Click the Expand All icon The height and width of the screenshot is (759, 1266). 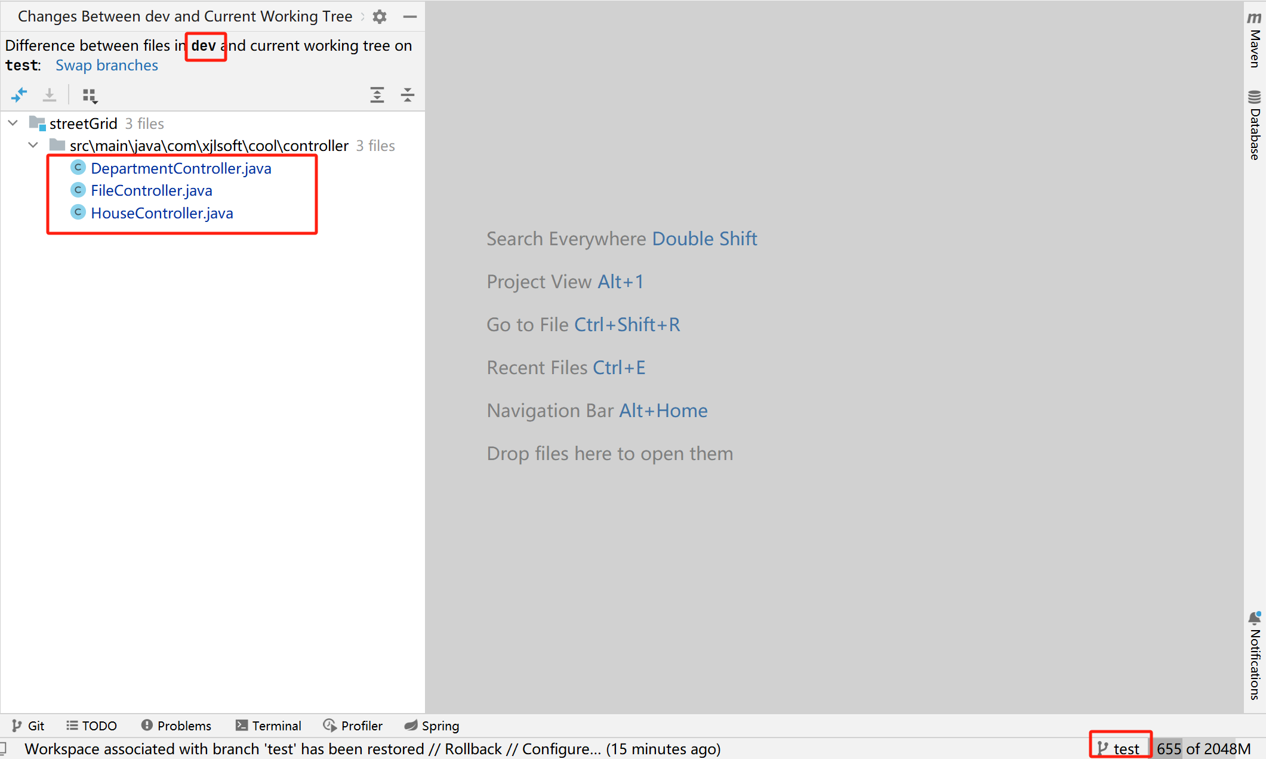[x=377, y=95]
